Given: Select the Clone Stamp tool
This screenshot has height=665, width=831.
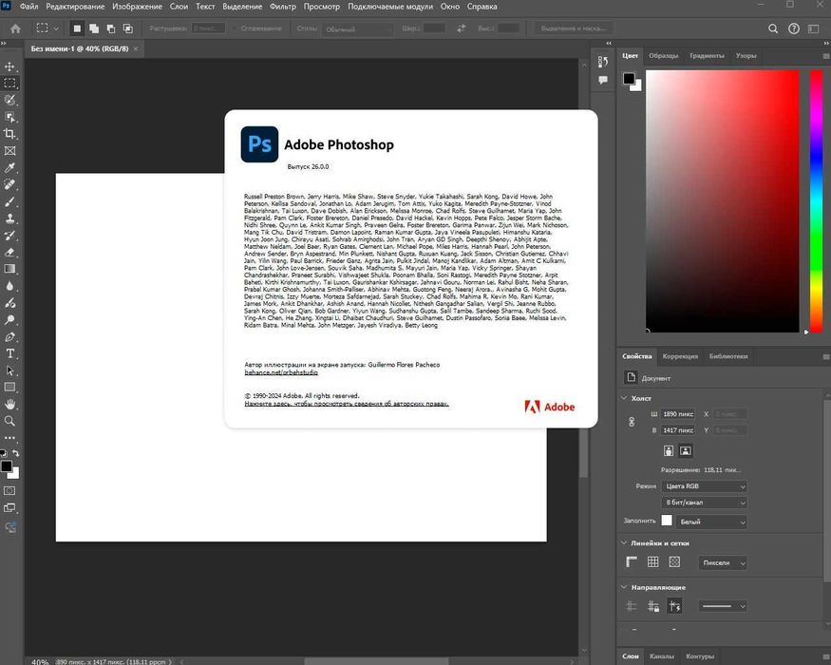Looking at the screenshot, I should [x=9, y=218].
